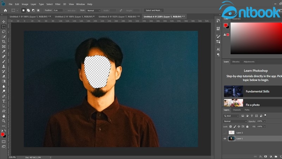282x159 pixels.
Task: Click the foreground red swatch in tools panel
Action: point(2,135)
